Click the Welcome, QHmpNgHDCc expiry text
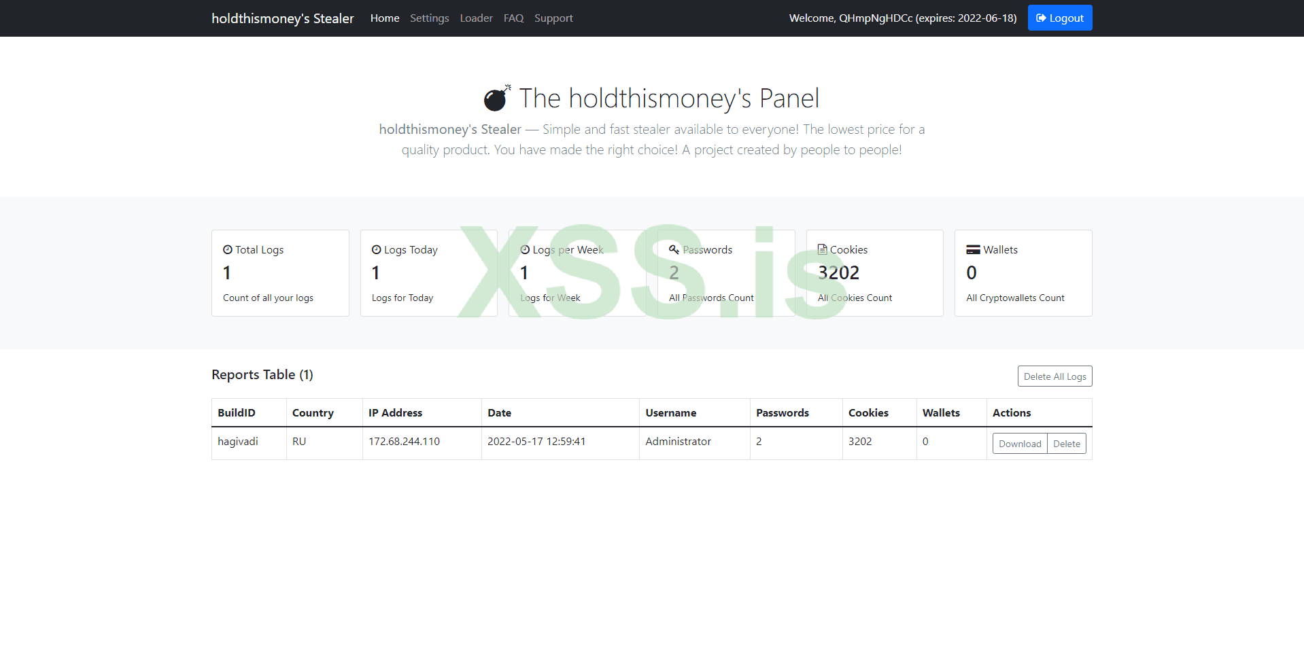The width and height of the screenshot is (1304, 655). (903, 18)
